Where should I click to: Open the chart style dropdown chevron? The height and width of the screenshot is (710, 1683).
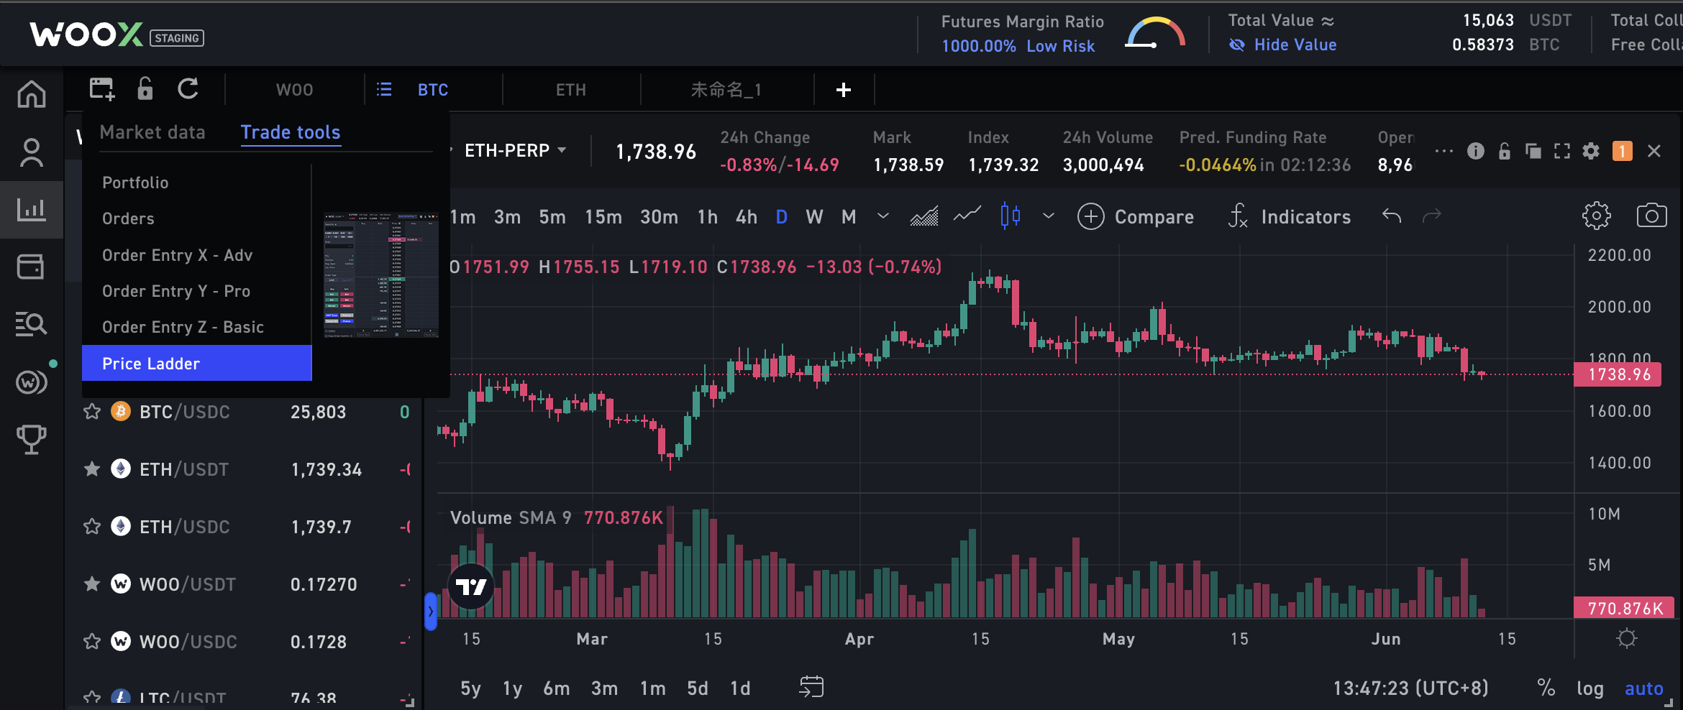pyautogui.click(x=1049, y=216)
